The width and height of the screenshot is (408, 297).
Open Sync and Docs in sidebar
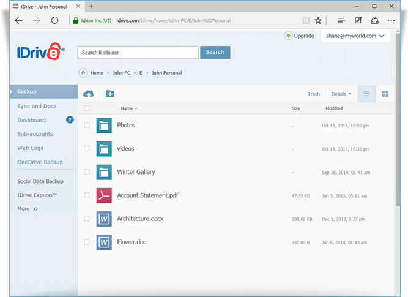click(37, 106)
